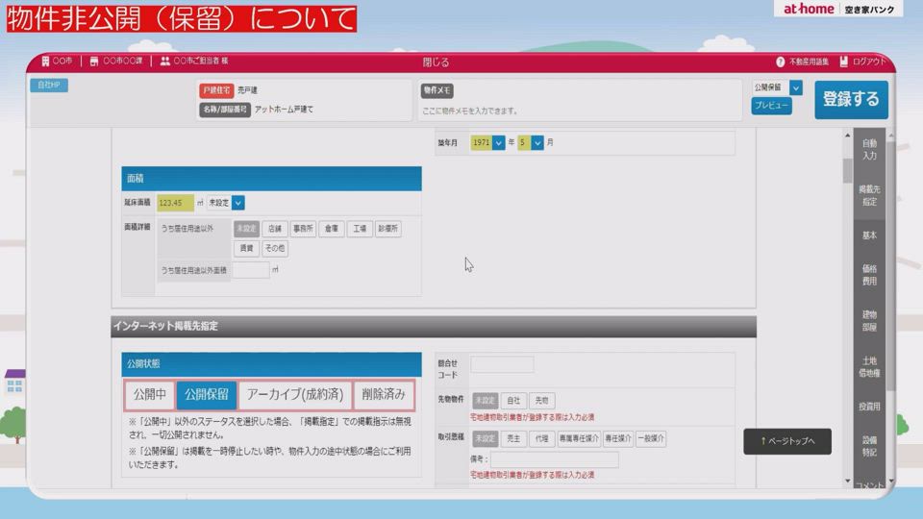Choose 店舗 as non-residential use
This screenshot has width=923, height=519.
click(x=275, y=229)
